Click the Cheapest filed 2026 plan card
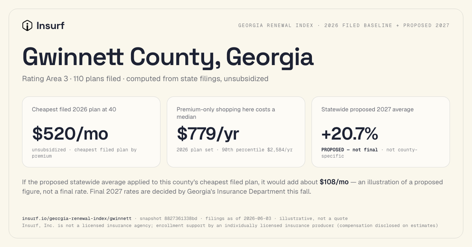The image size is (472, 247). tap(91, 132)
